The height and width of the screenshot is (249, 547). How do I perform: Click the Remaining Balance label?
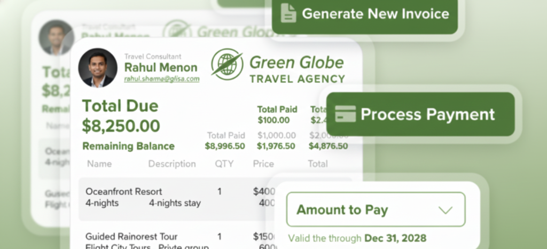pyautogui.click(x=128, y=146)
